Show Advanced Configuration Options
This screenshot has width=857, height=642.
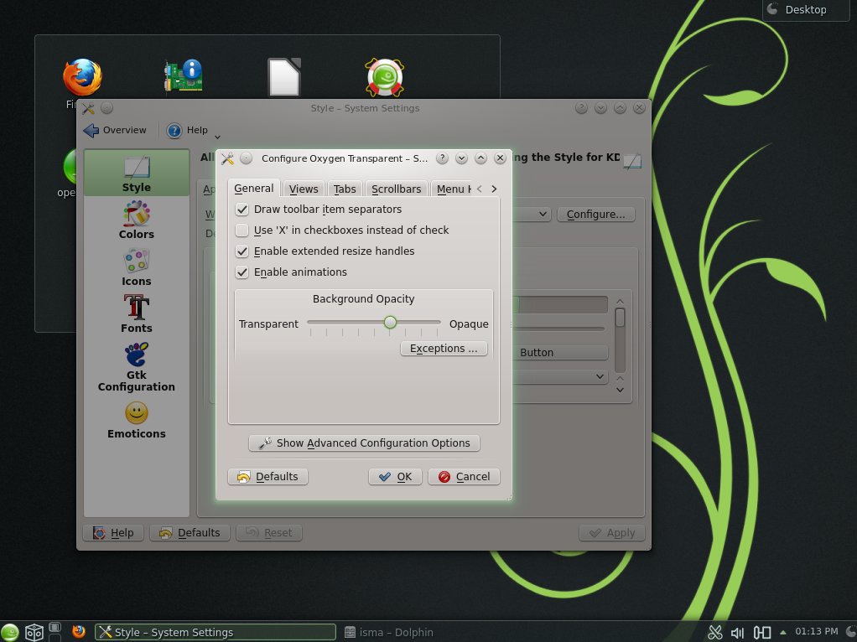pos(364,443)
